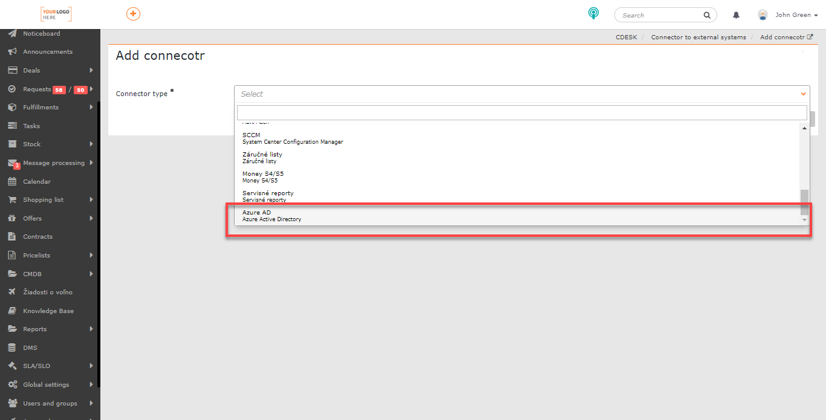
Task: Click the search magnifier icon
Action: [x=707, y=15]
